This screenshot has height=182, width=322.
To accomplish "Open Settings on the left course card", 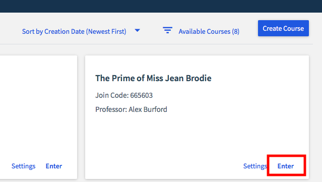I will (23, 166).
